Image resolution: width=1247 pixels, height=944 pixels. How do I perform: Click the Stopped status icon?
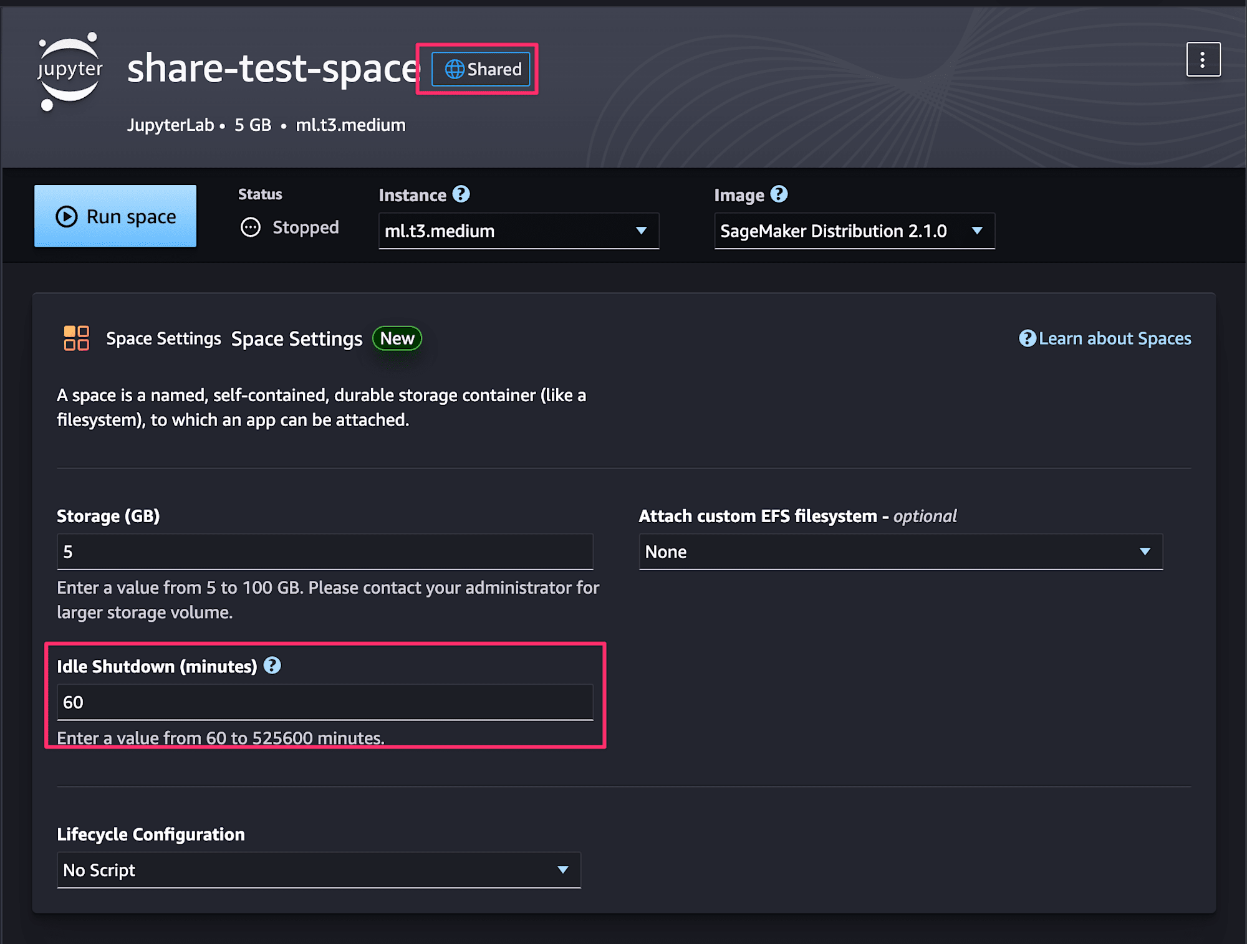[x=251, y=227]
